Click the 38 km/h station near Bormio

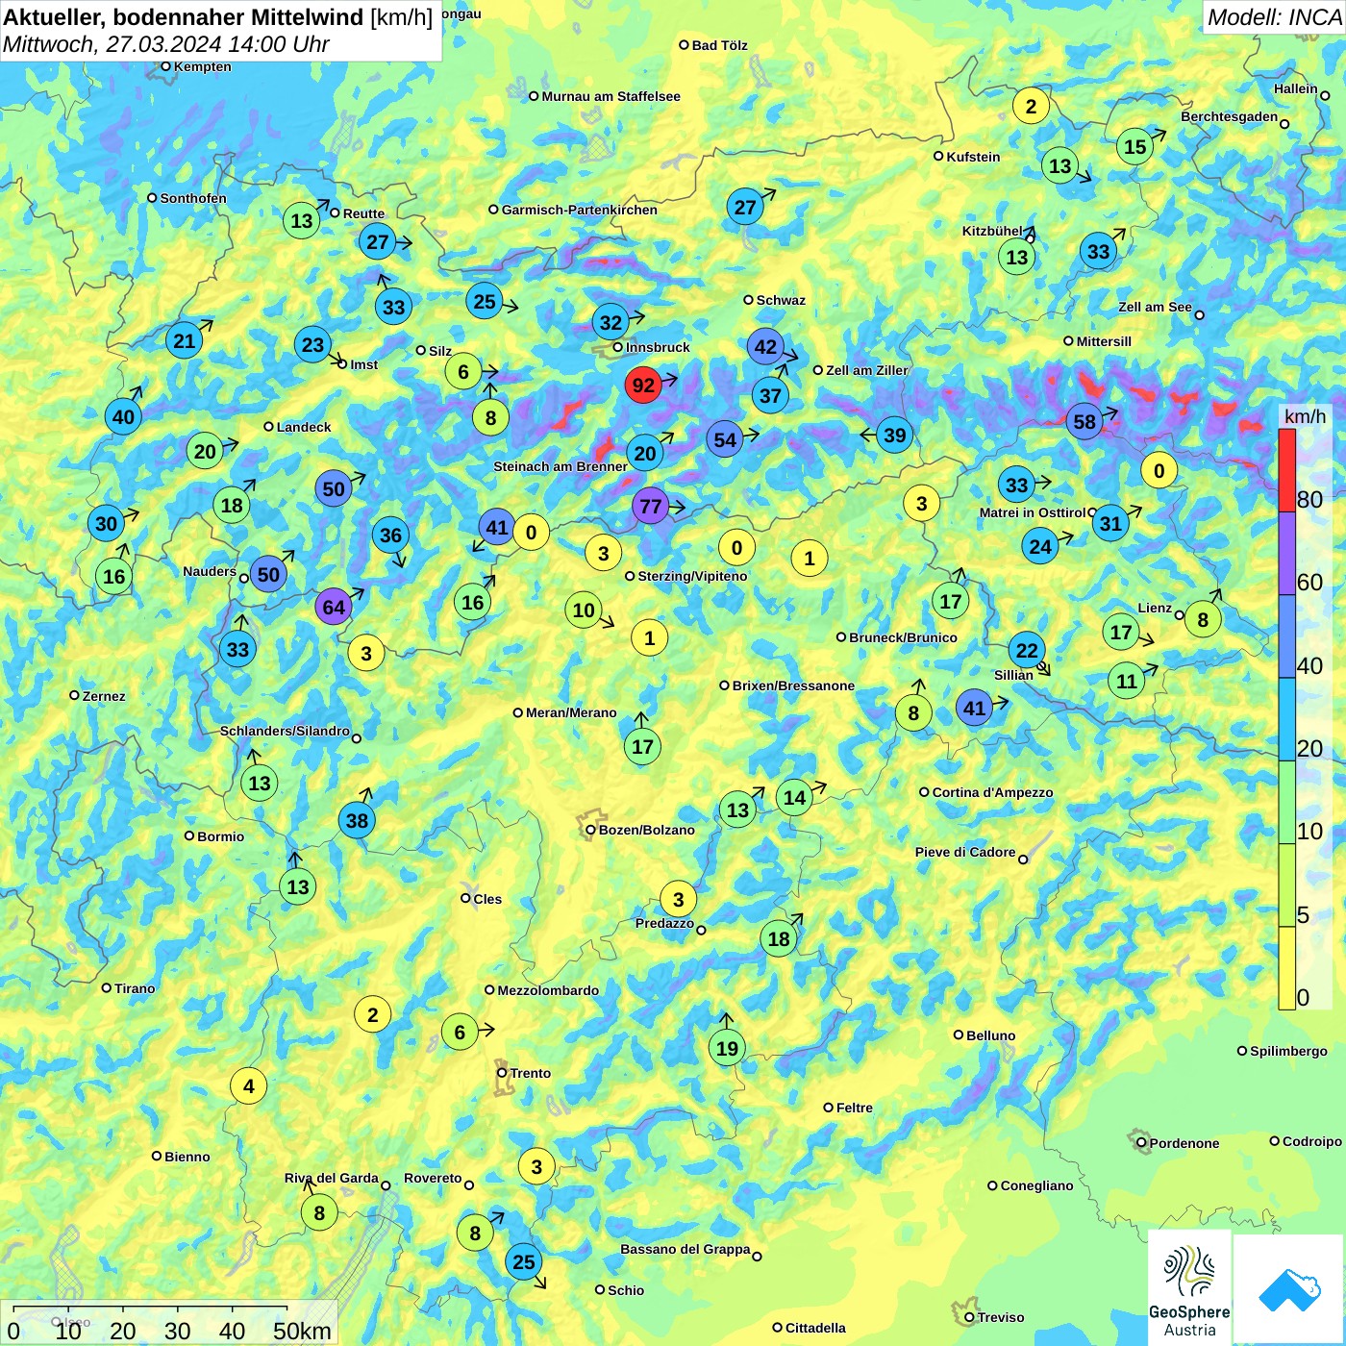point(357,820)
